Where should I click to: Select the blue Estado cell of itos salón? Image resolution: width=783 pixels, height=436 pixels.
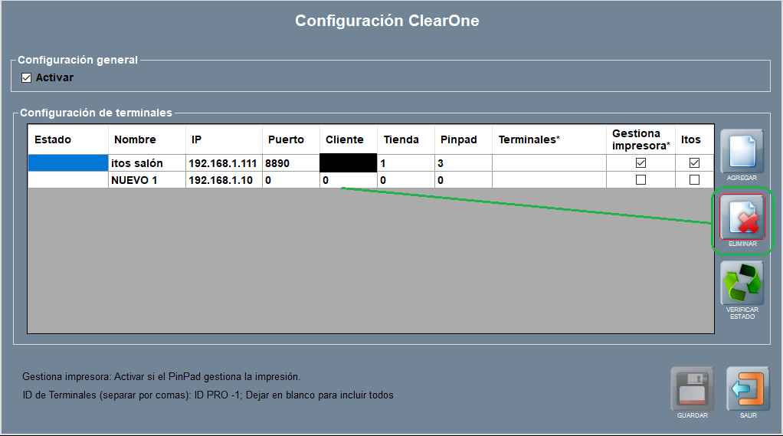point(67,163)
